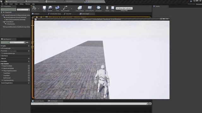Viewport: 202px width, 113px height.
Task: Stop the play session
Action: (113, 8)
